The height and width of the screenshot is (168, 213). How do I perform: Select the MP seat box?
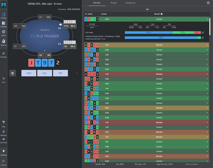19,26
